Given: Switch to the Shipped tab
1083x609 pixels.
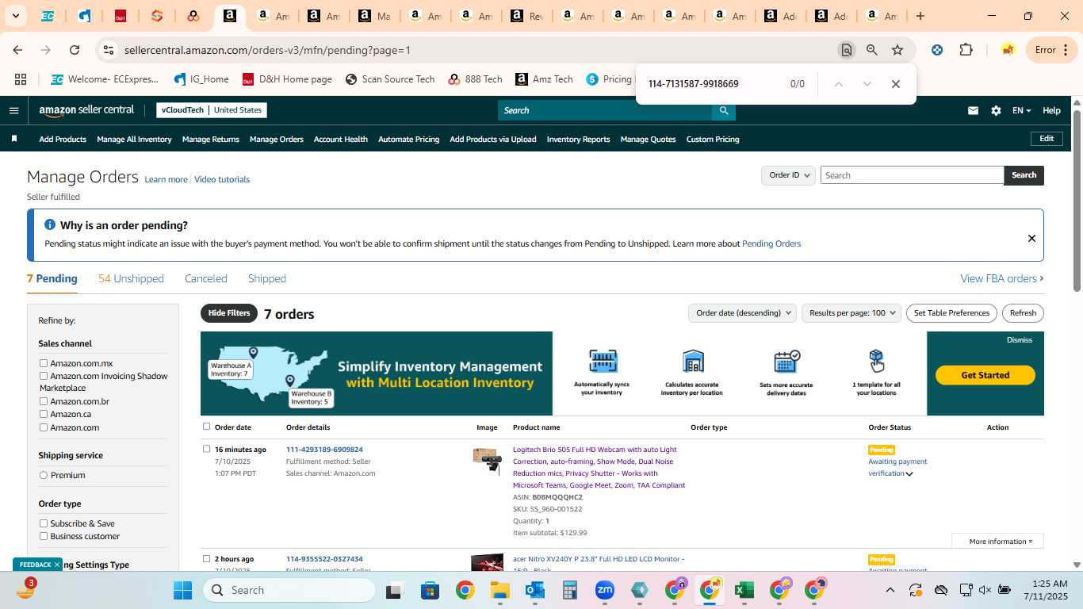Looking at the screenshot, I should [x=267, y=278].
